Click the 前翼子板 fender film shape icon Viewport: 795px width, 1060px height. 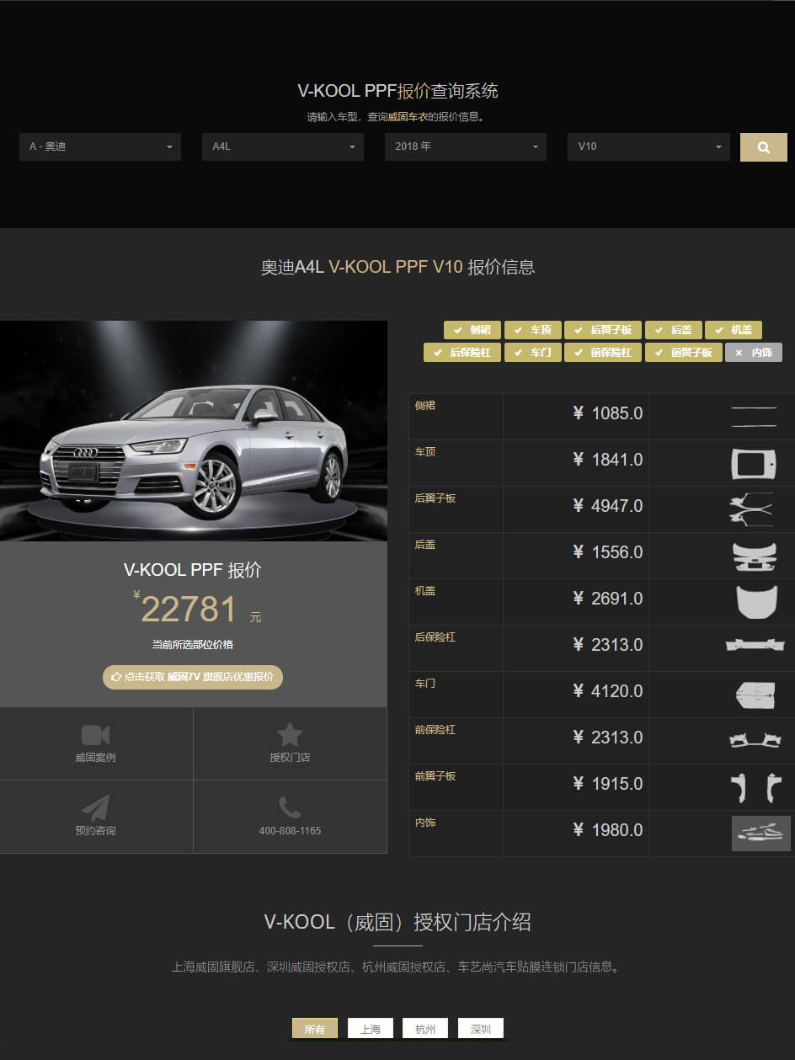coord(755,788)
